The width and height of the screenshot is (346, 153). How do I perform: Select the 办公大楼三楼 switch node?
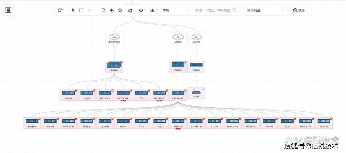click(196, 123)
